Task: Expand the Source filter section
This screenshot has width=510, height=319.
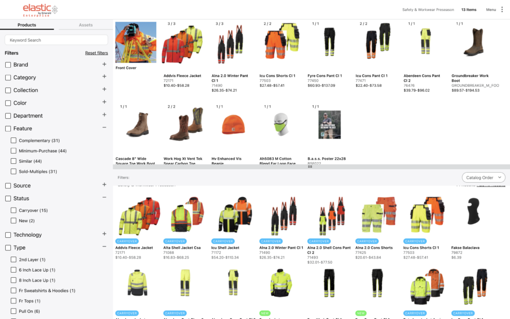Action: click(x=104, y=185)
